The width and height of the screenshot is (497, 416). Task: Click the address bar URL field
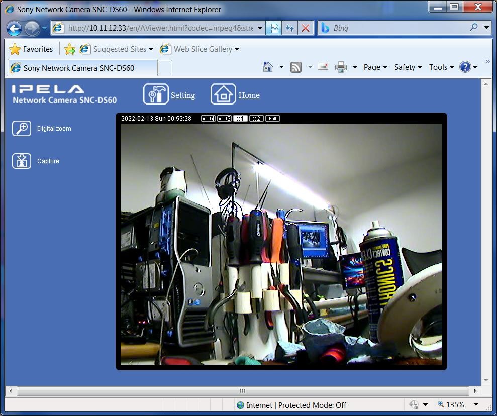(x=160, y=28)
